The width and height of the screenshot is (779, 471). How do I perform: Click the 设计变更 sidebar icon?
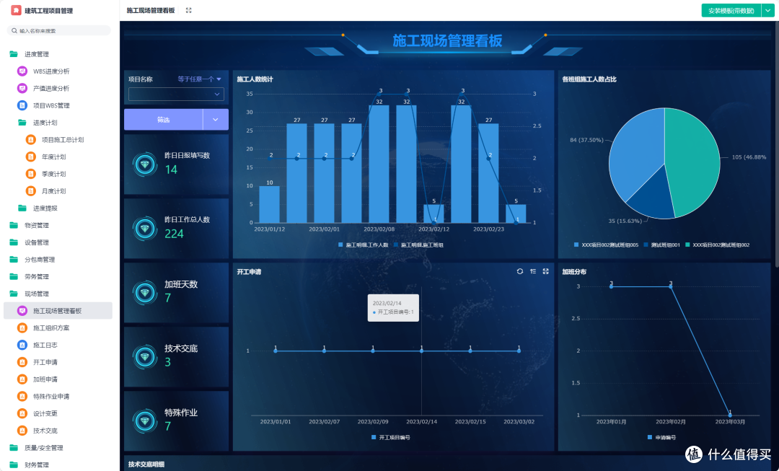[22, 413]
